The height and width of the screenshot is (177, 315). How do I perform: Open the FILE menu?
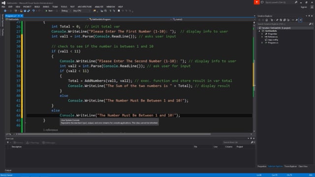point(3,7)
